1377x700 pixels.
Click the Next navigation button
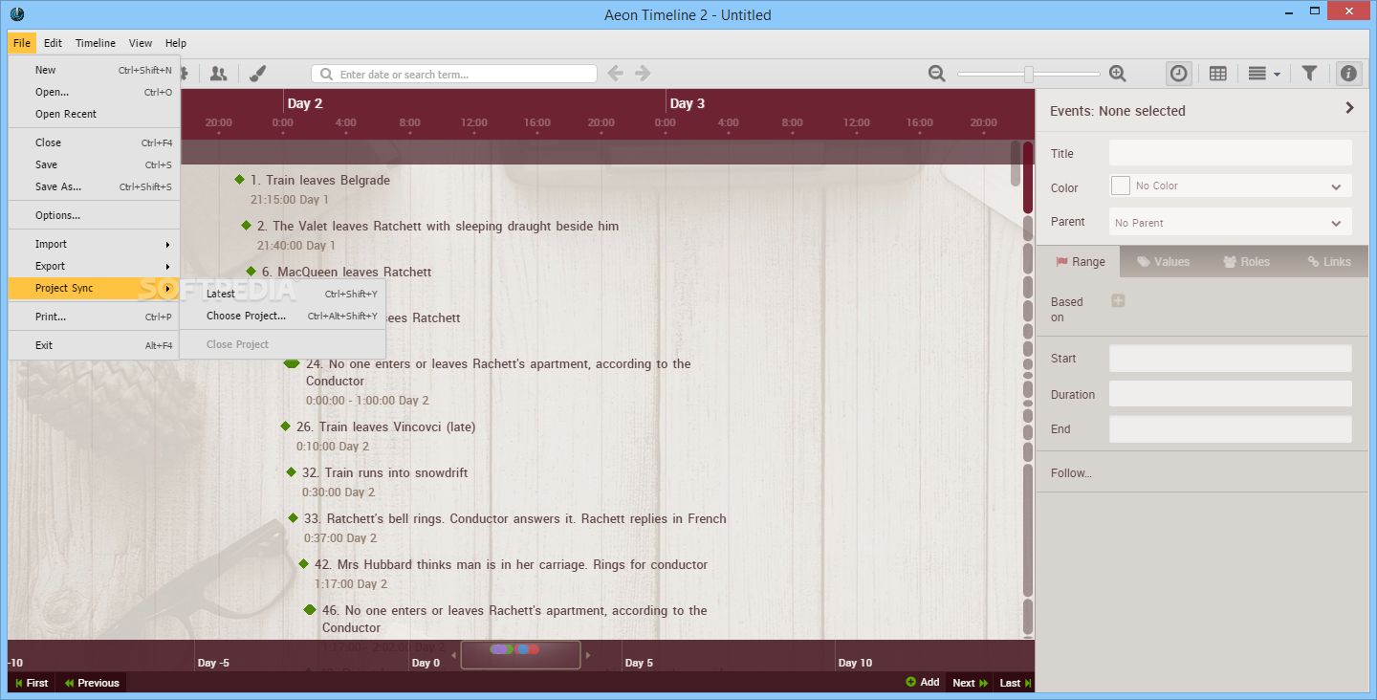point(971,683)
